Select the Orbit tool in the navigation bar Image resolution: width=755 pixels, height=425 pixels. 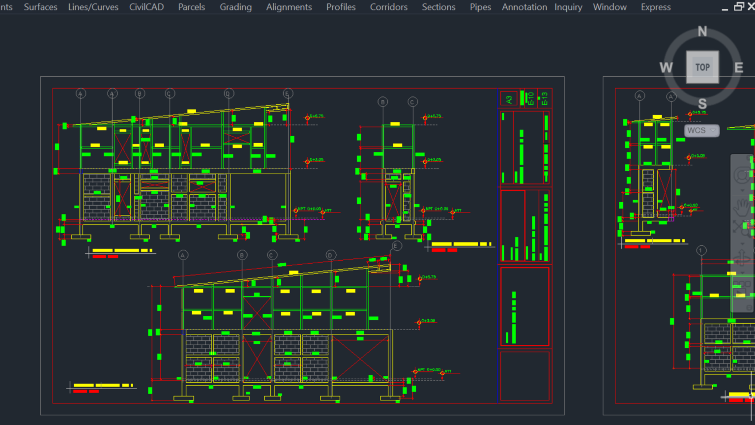(x=742, y=257)
